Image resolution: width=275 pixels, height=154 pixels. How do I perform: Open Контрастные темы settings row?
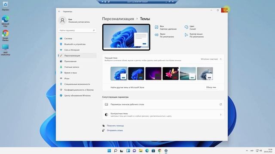coord(163,115)
